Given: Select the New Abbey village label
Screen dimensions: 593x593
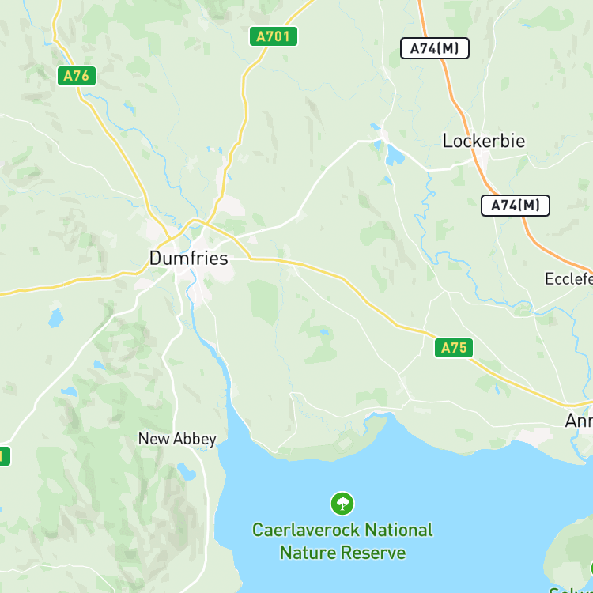Looking at the screenshot, I should 177,439.
